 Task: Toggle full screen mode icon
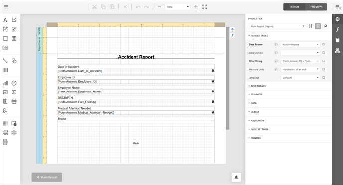pos(205,7)
